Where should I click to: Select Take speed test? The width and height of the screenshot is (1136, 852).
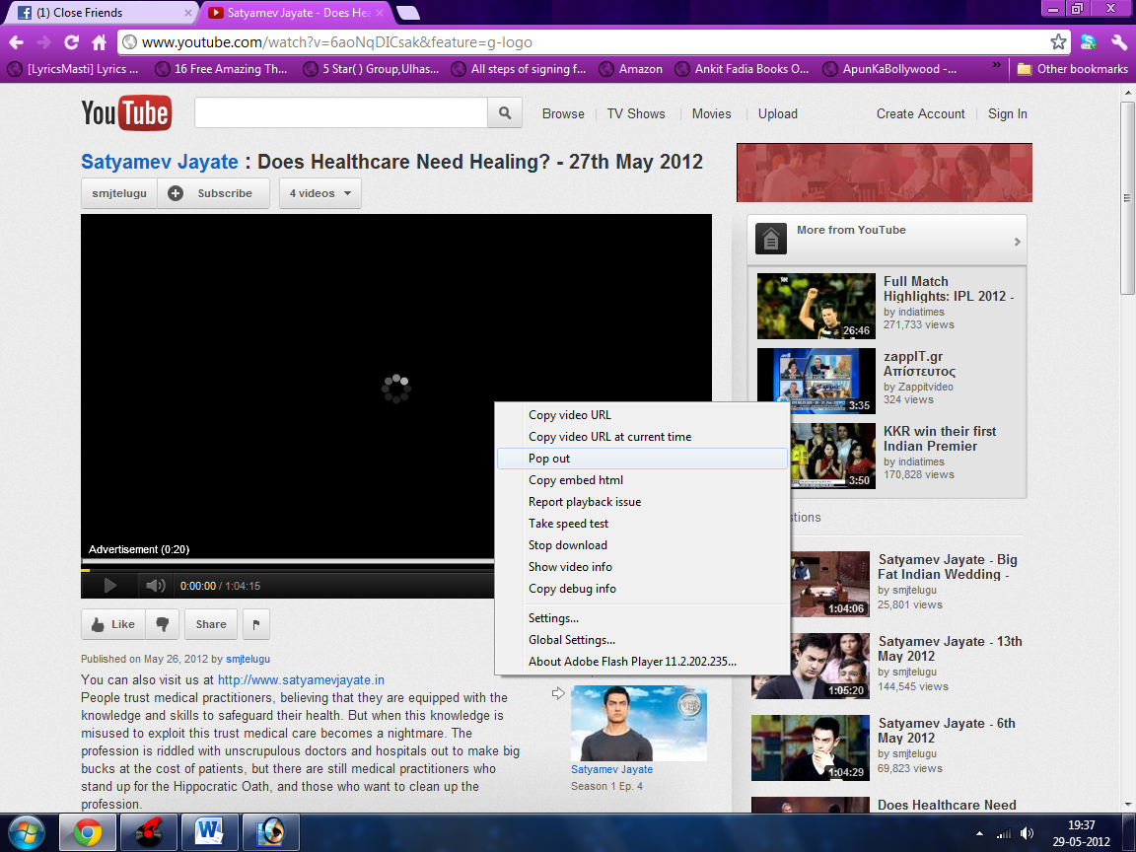[x=643, y=524]
